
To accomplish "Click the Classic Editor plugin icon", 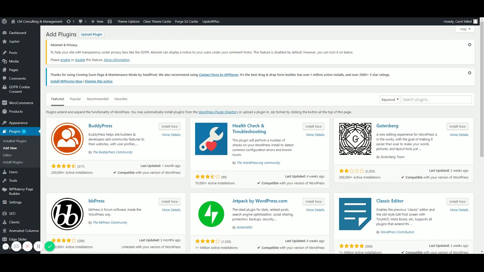I will [x=355, y=214].
